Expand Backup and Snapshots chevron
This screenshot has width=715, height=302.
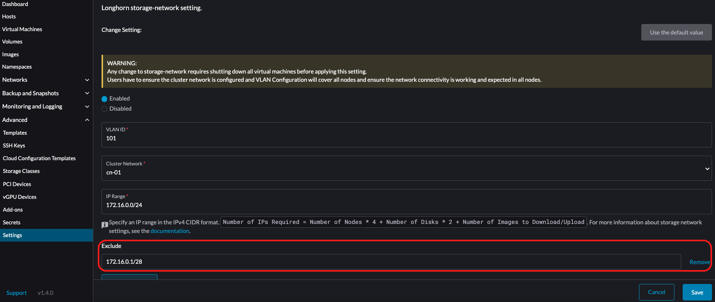[87, 93]
